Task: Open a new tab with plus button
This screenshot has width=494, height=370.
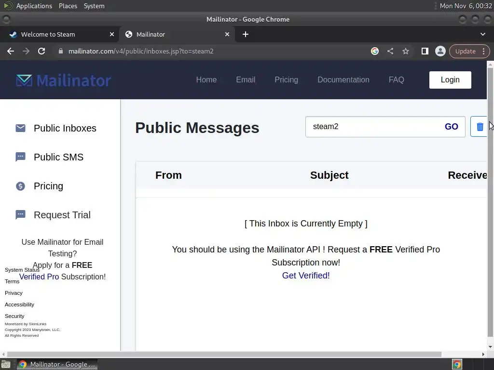Action: tap(246, 34)
